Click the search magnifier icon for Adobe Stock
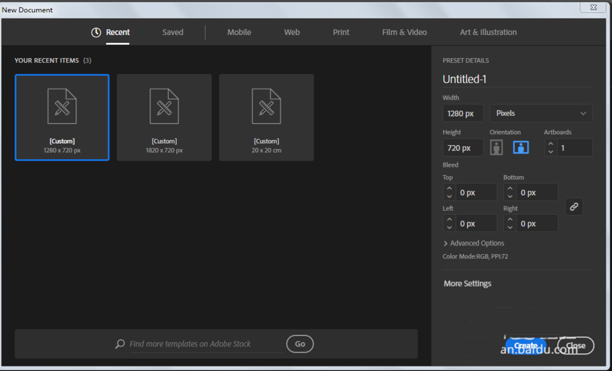 pyautogui.click(x=120, y=343)
